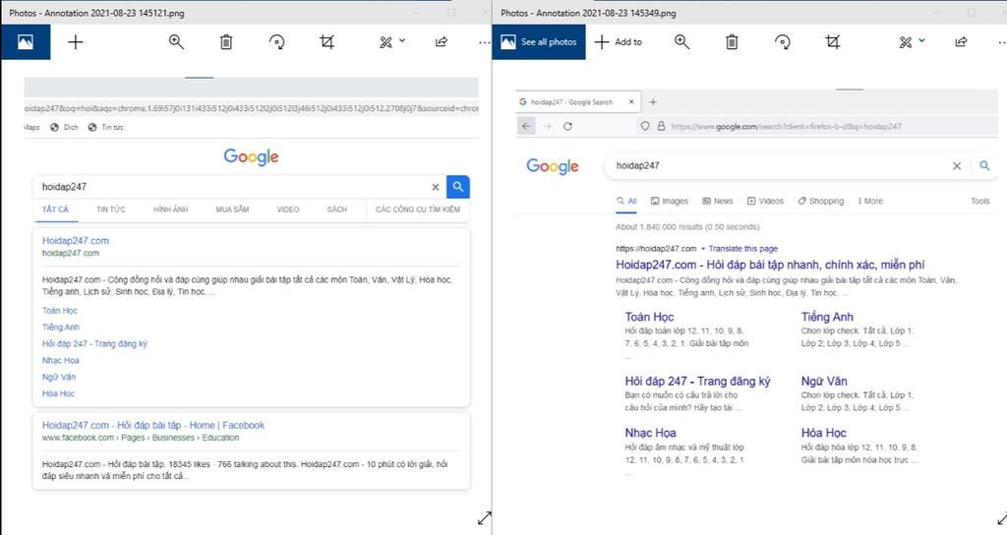
Task: Click blue search button in left Google page
Action: pos(458,187)
